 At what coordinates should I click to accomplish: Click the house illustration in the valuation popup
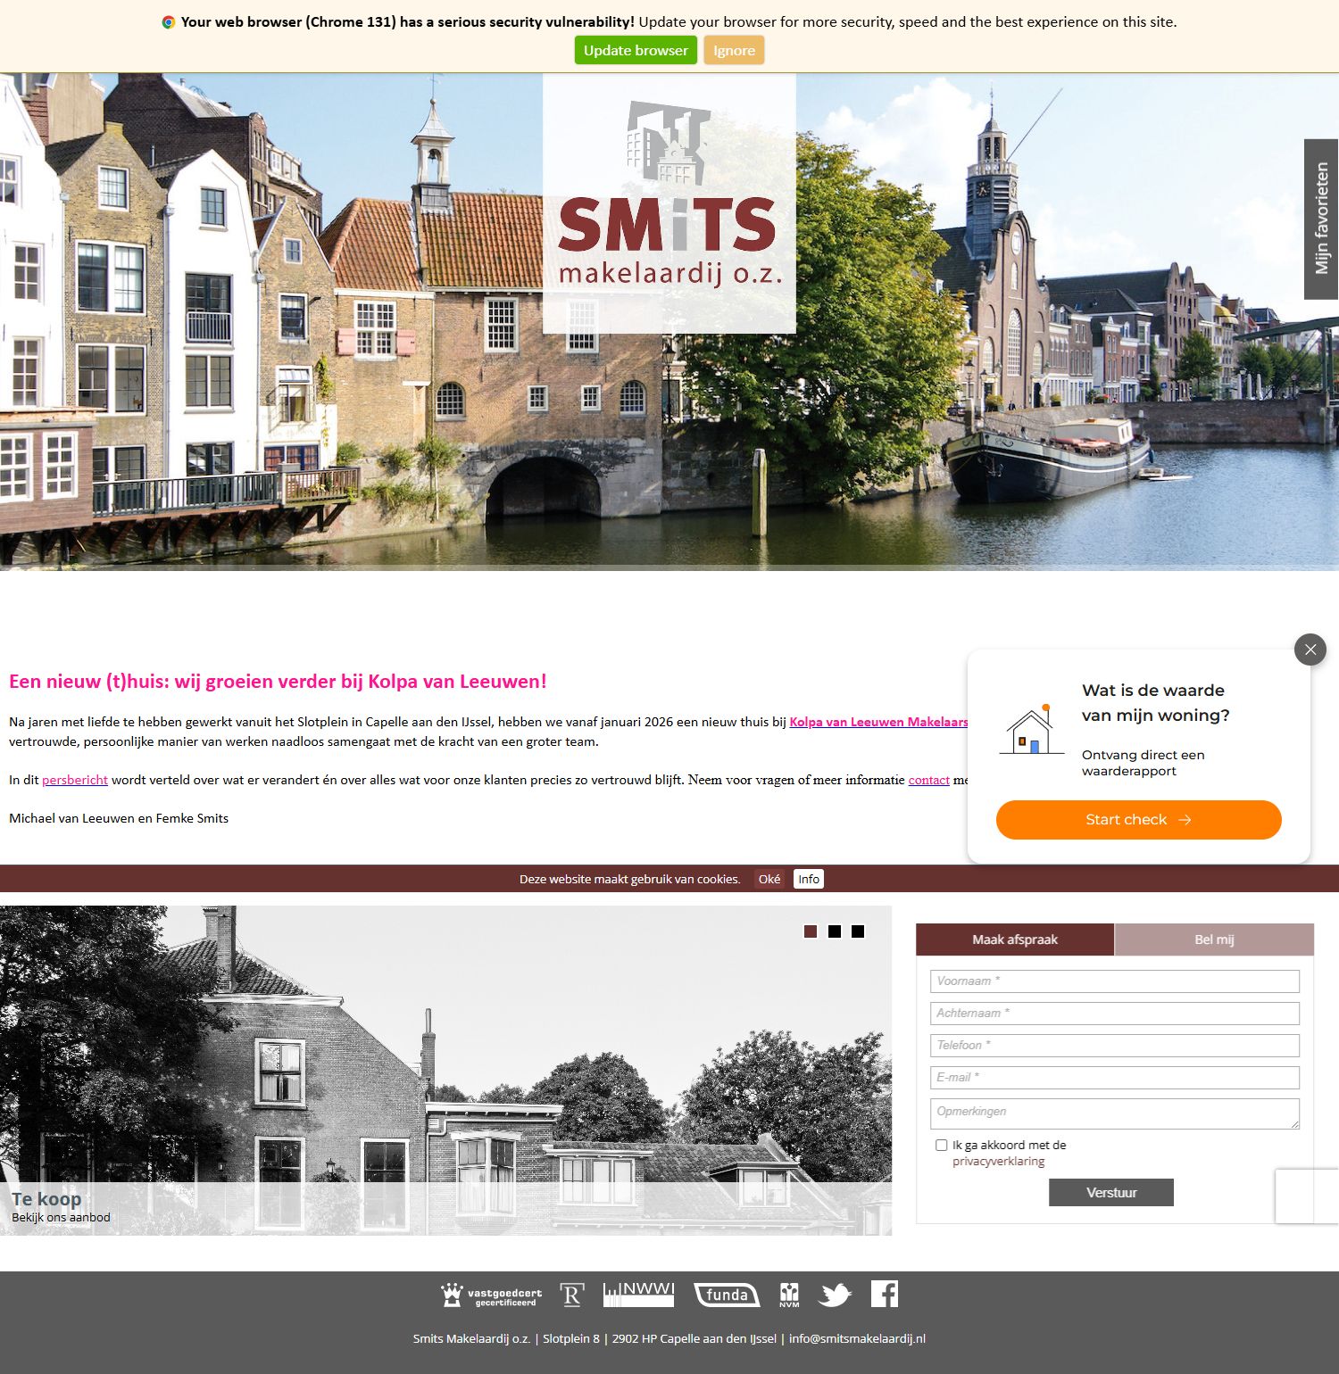tap(1031, 732)
